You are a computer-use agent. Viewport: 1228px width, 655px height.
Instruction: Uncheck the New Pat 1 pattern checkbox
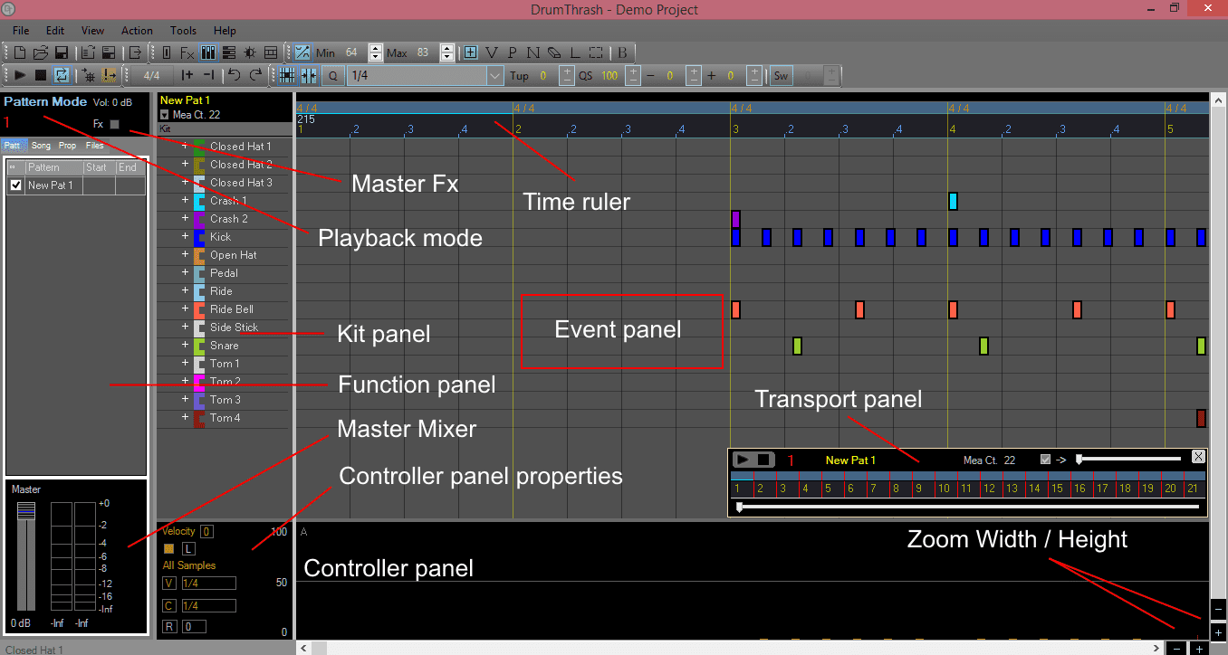[x=15, y=185]
